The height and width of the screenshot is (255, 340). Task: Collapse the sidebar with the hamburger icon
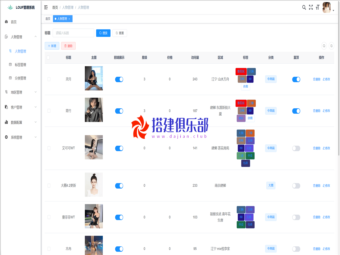click(46, 7)
